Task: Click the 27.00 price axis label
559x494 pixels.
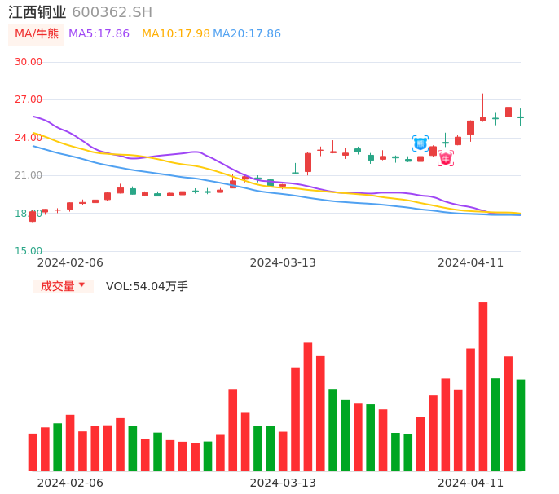Action: coord(29,99)
